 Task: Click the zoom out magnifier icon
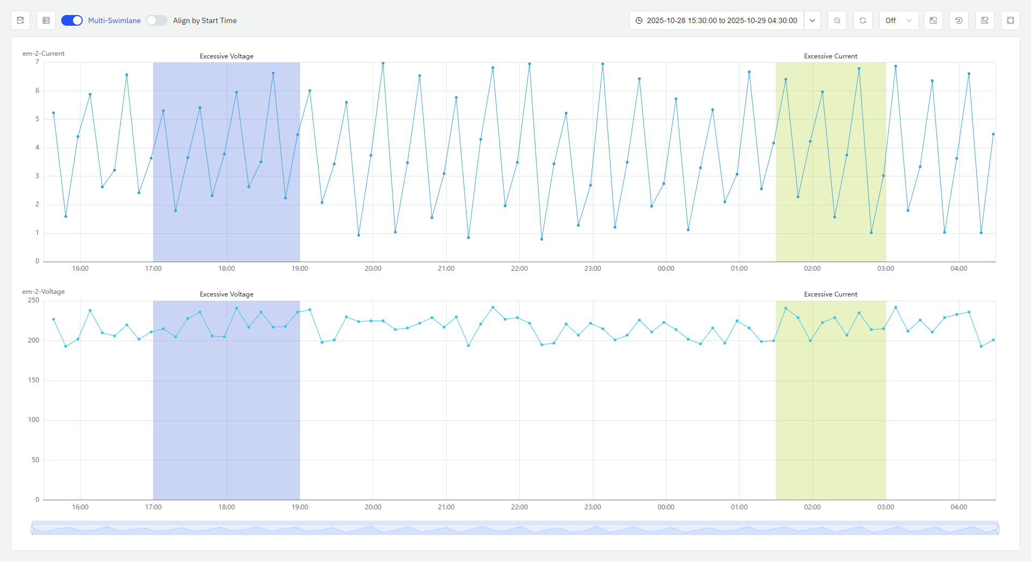pos(837,20)
